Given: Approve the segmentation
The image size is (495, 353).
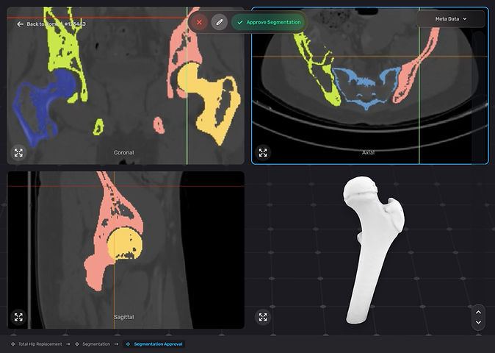Looking at the screenshot, I should pyautogui.click(x=268, y=22).
